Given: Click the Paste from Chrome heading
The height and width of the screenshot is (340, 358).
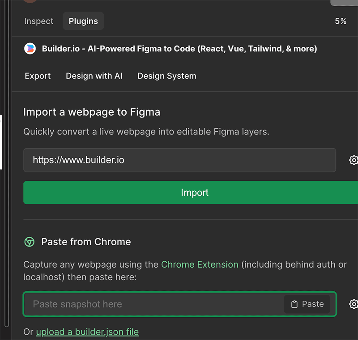Looking at the screenshot, I should [x=86, y=242].
